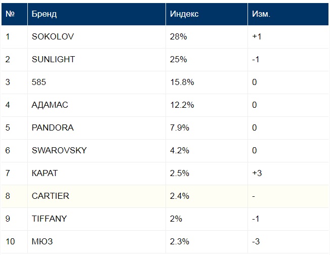Select the 7.9% index cell
This screenshot has width=330, height=255.
point(180,127)
